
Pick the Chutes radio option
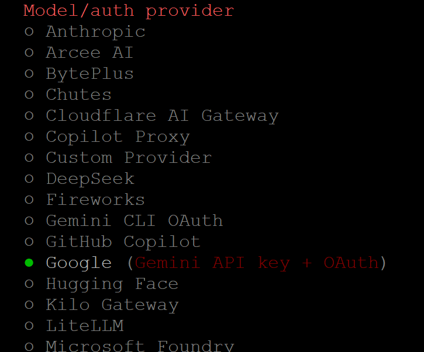(29, 95)
